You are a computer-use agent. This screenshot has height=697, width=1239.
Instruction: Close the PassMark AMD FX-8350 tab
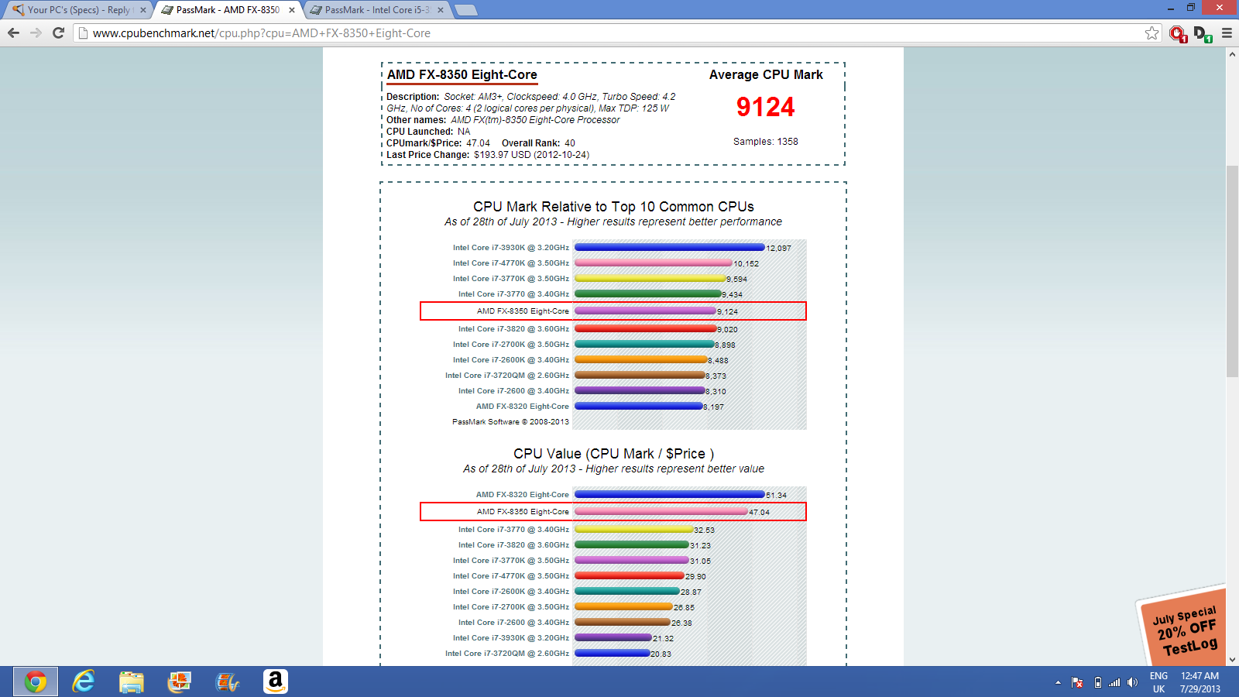tap(292, 10)
